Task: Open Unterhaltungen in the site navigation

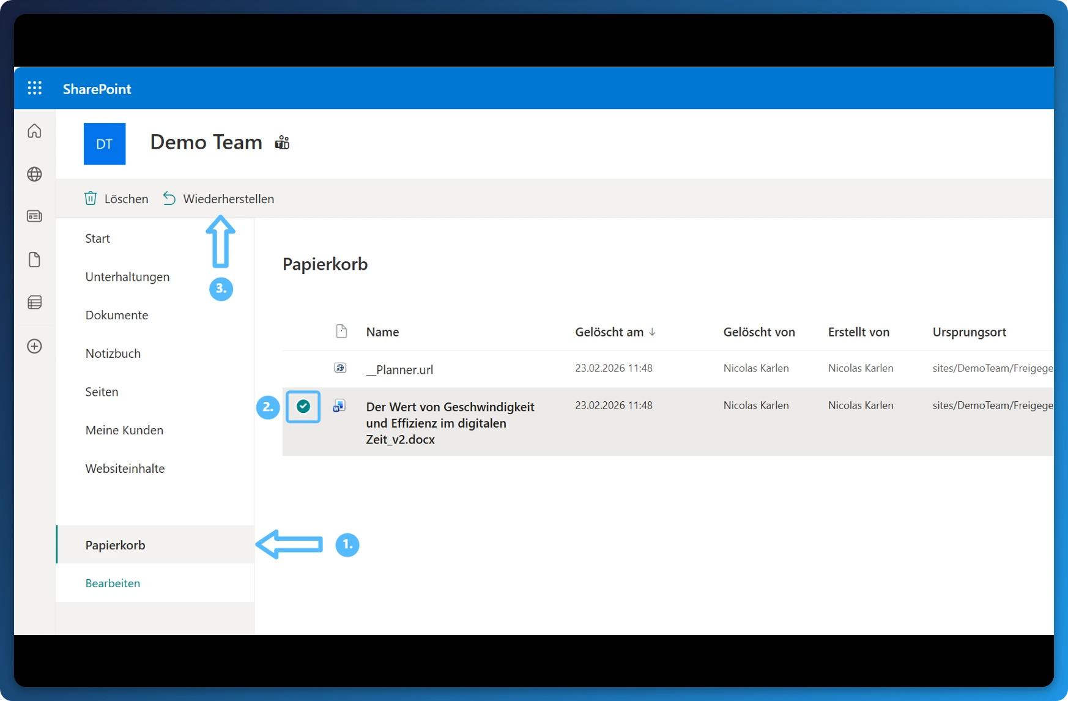Action: (x=127, y=277)
